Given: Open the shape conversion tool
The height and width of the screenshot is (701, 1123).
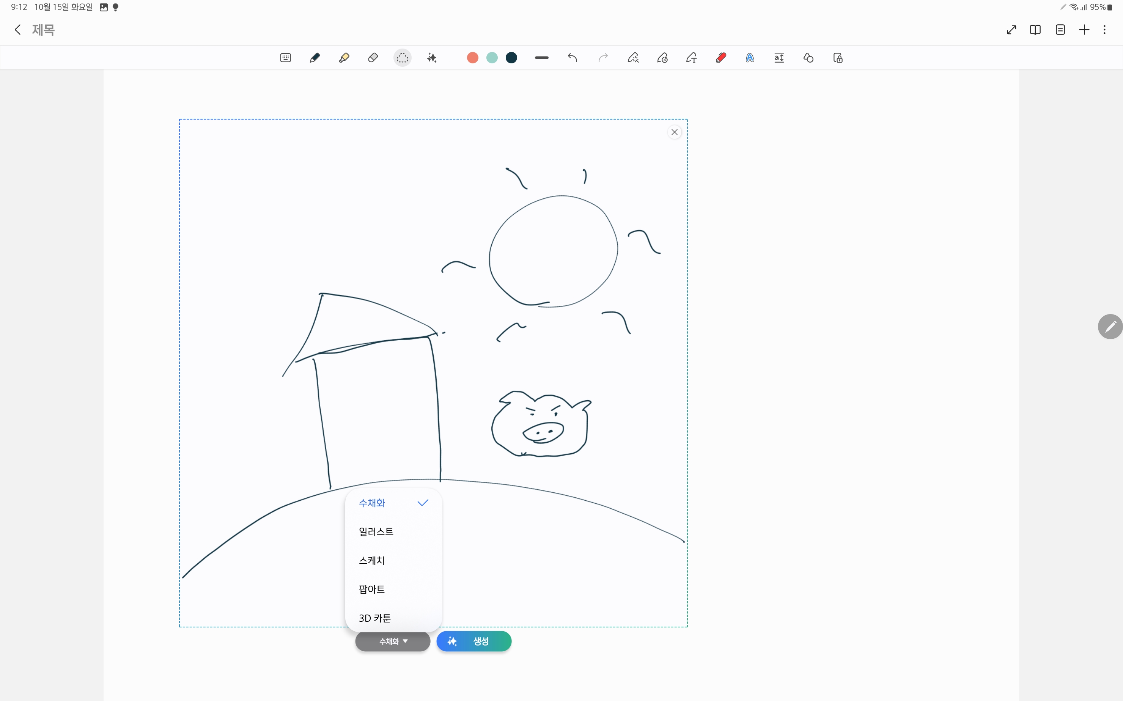Looking at the screenshot, I should click(x=808, y=58).
